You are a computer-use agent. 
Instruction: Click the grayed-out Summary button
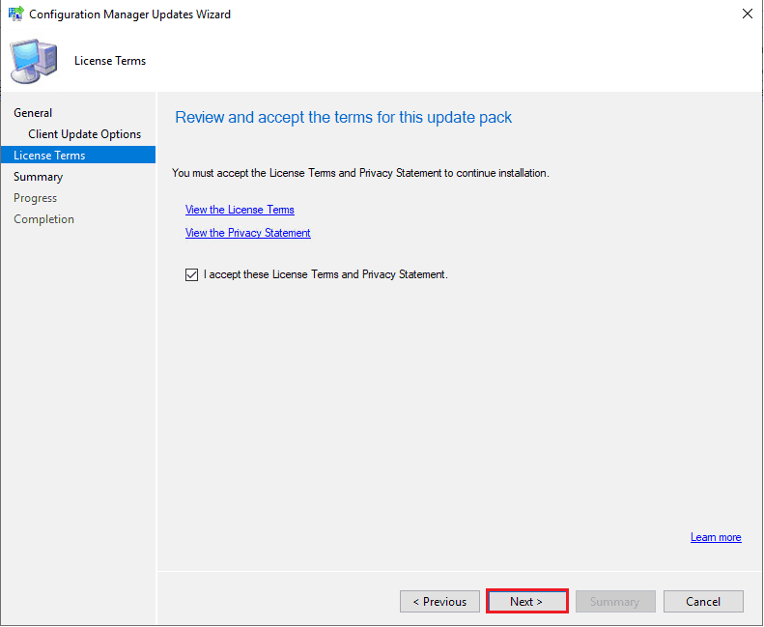(615, 602)
